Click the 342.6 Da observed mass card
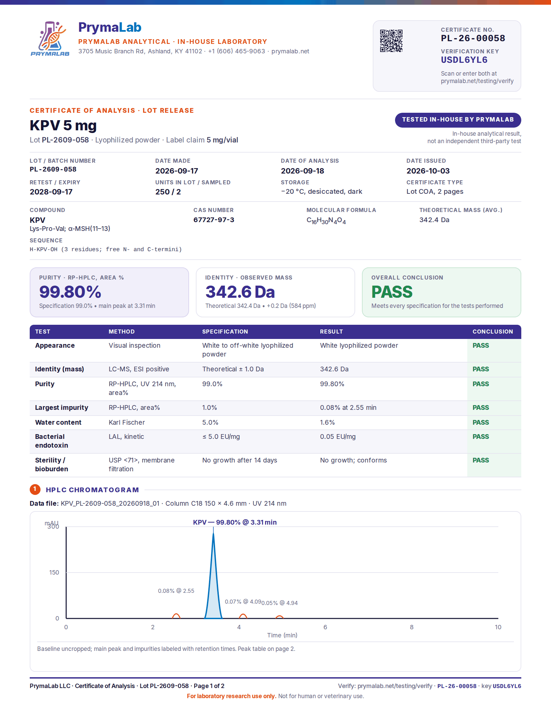Image resolution: width=551 pixels, height=713 pixels. [275, 292]
